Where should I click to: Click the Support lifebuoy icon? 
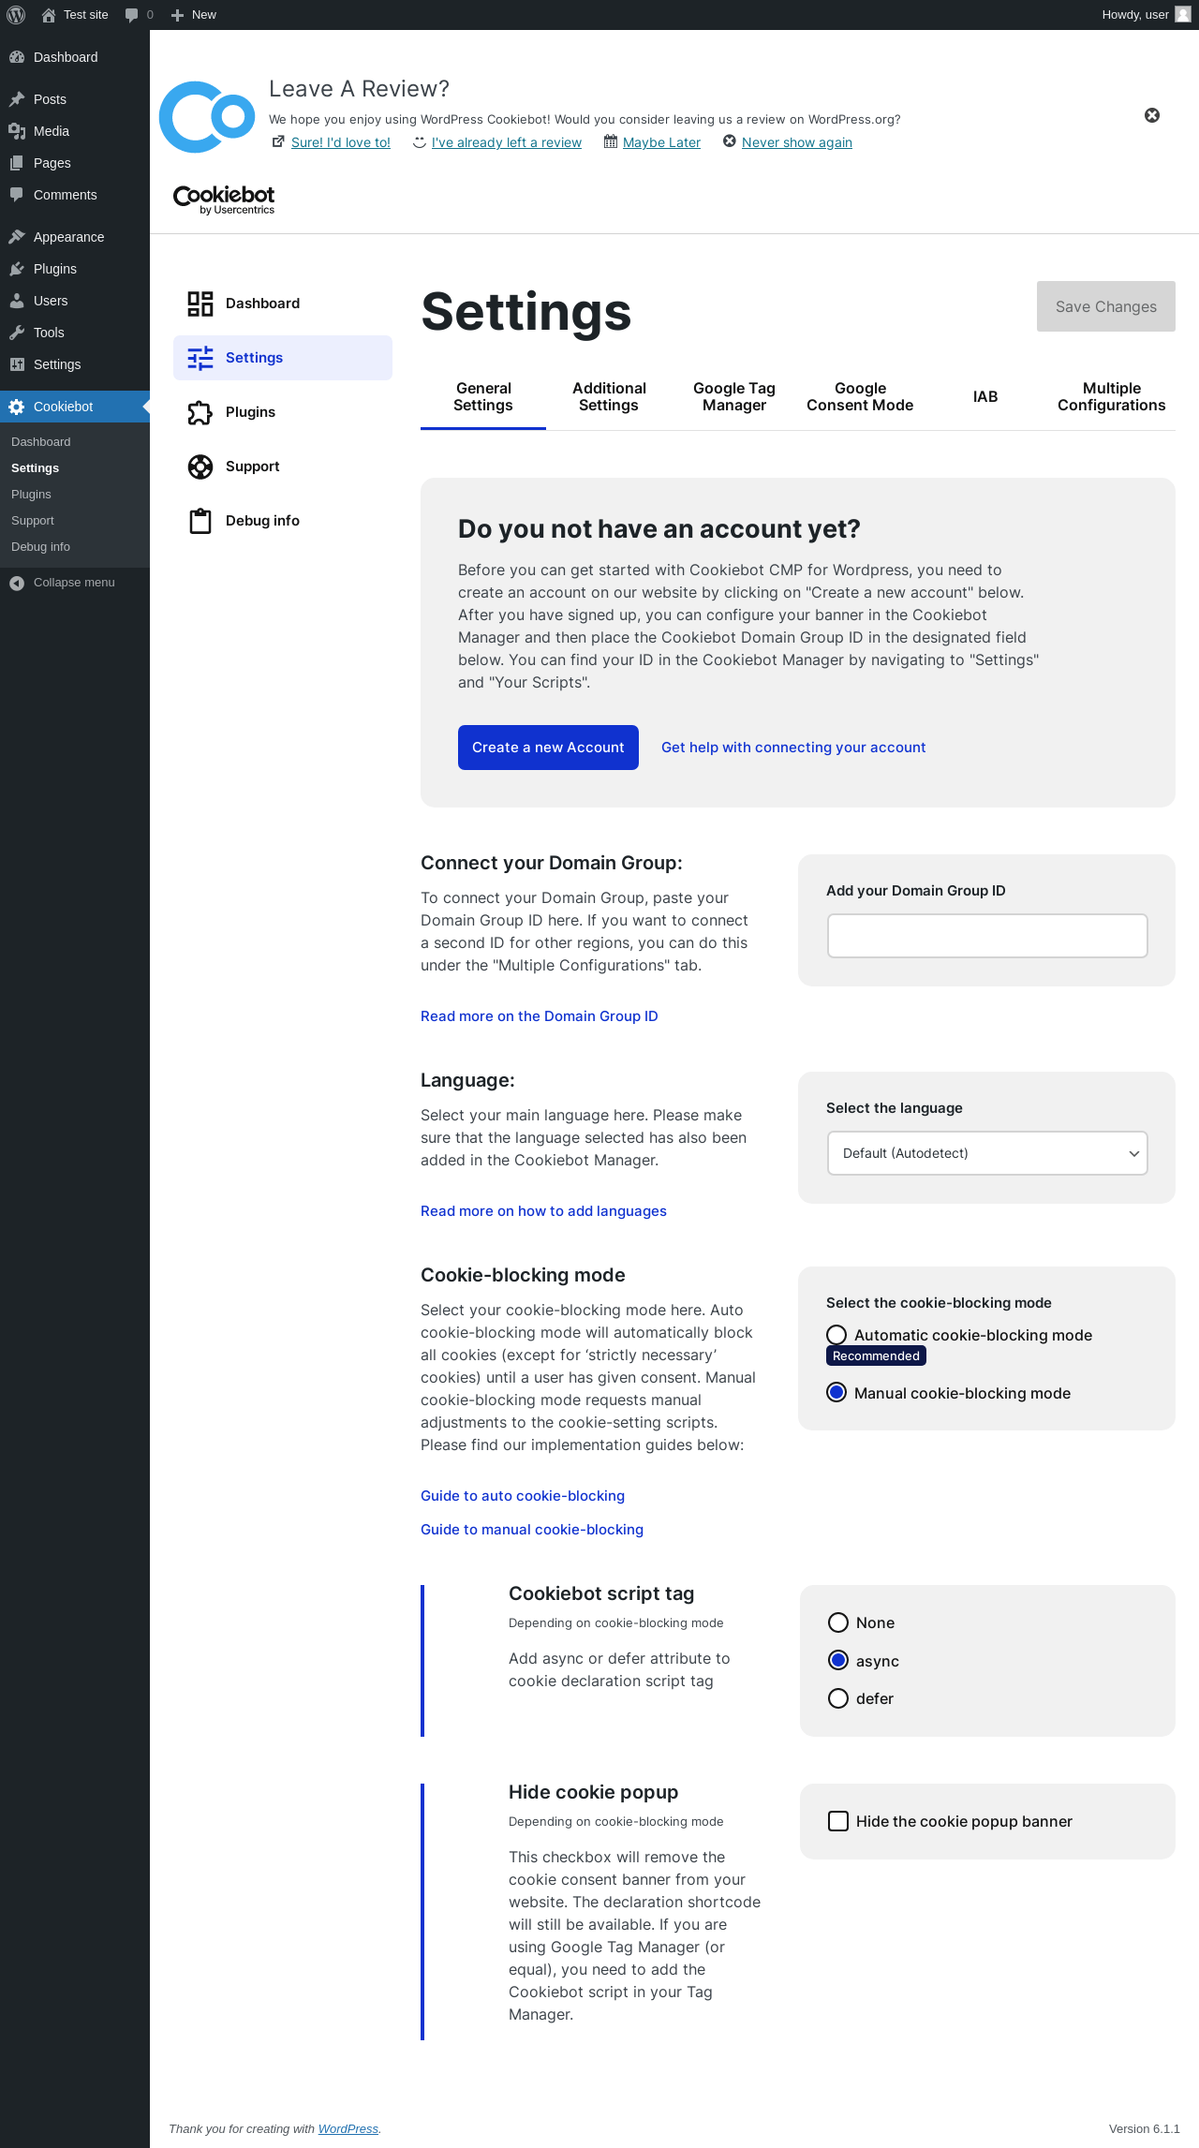pyautogui.click(x=200, y=467)
